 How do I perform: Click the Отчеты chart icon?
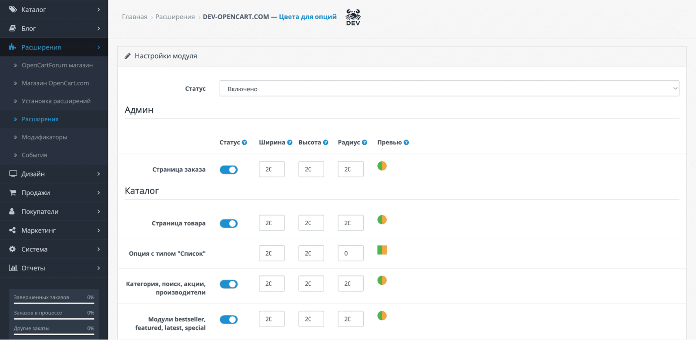coord(13,268)
